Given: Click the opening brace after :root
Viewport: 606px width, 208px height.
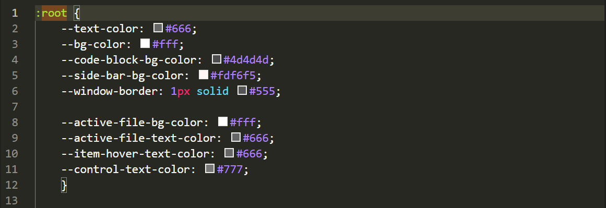Looking at the screenshot, I should (77, 14).
